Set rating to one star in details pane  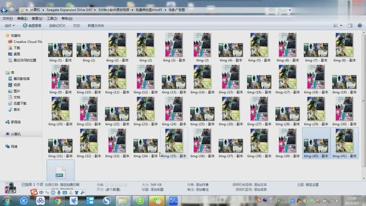[108, 185]
